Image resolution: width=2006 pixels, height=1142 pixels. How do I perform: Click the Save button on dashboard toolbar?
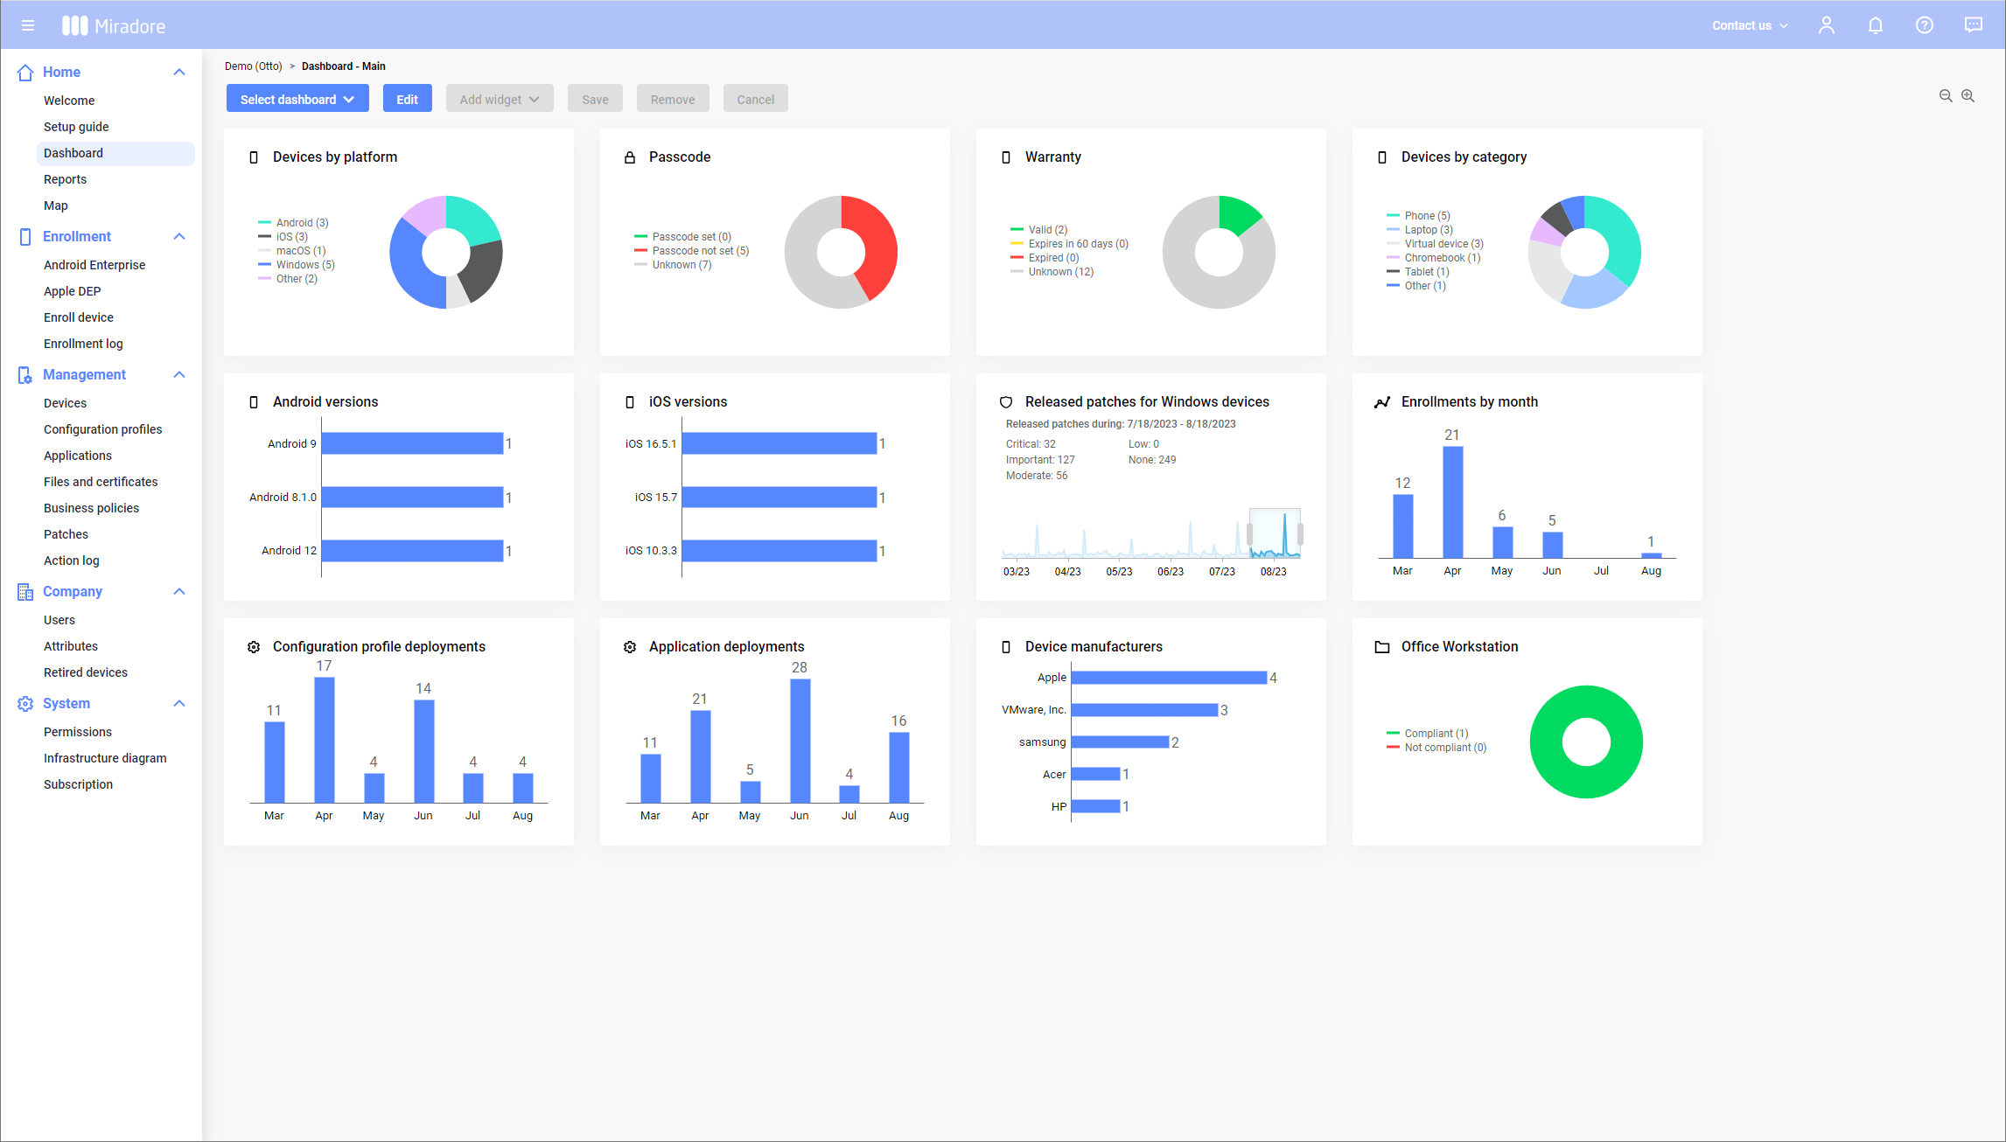pos(595,99)
